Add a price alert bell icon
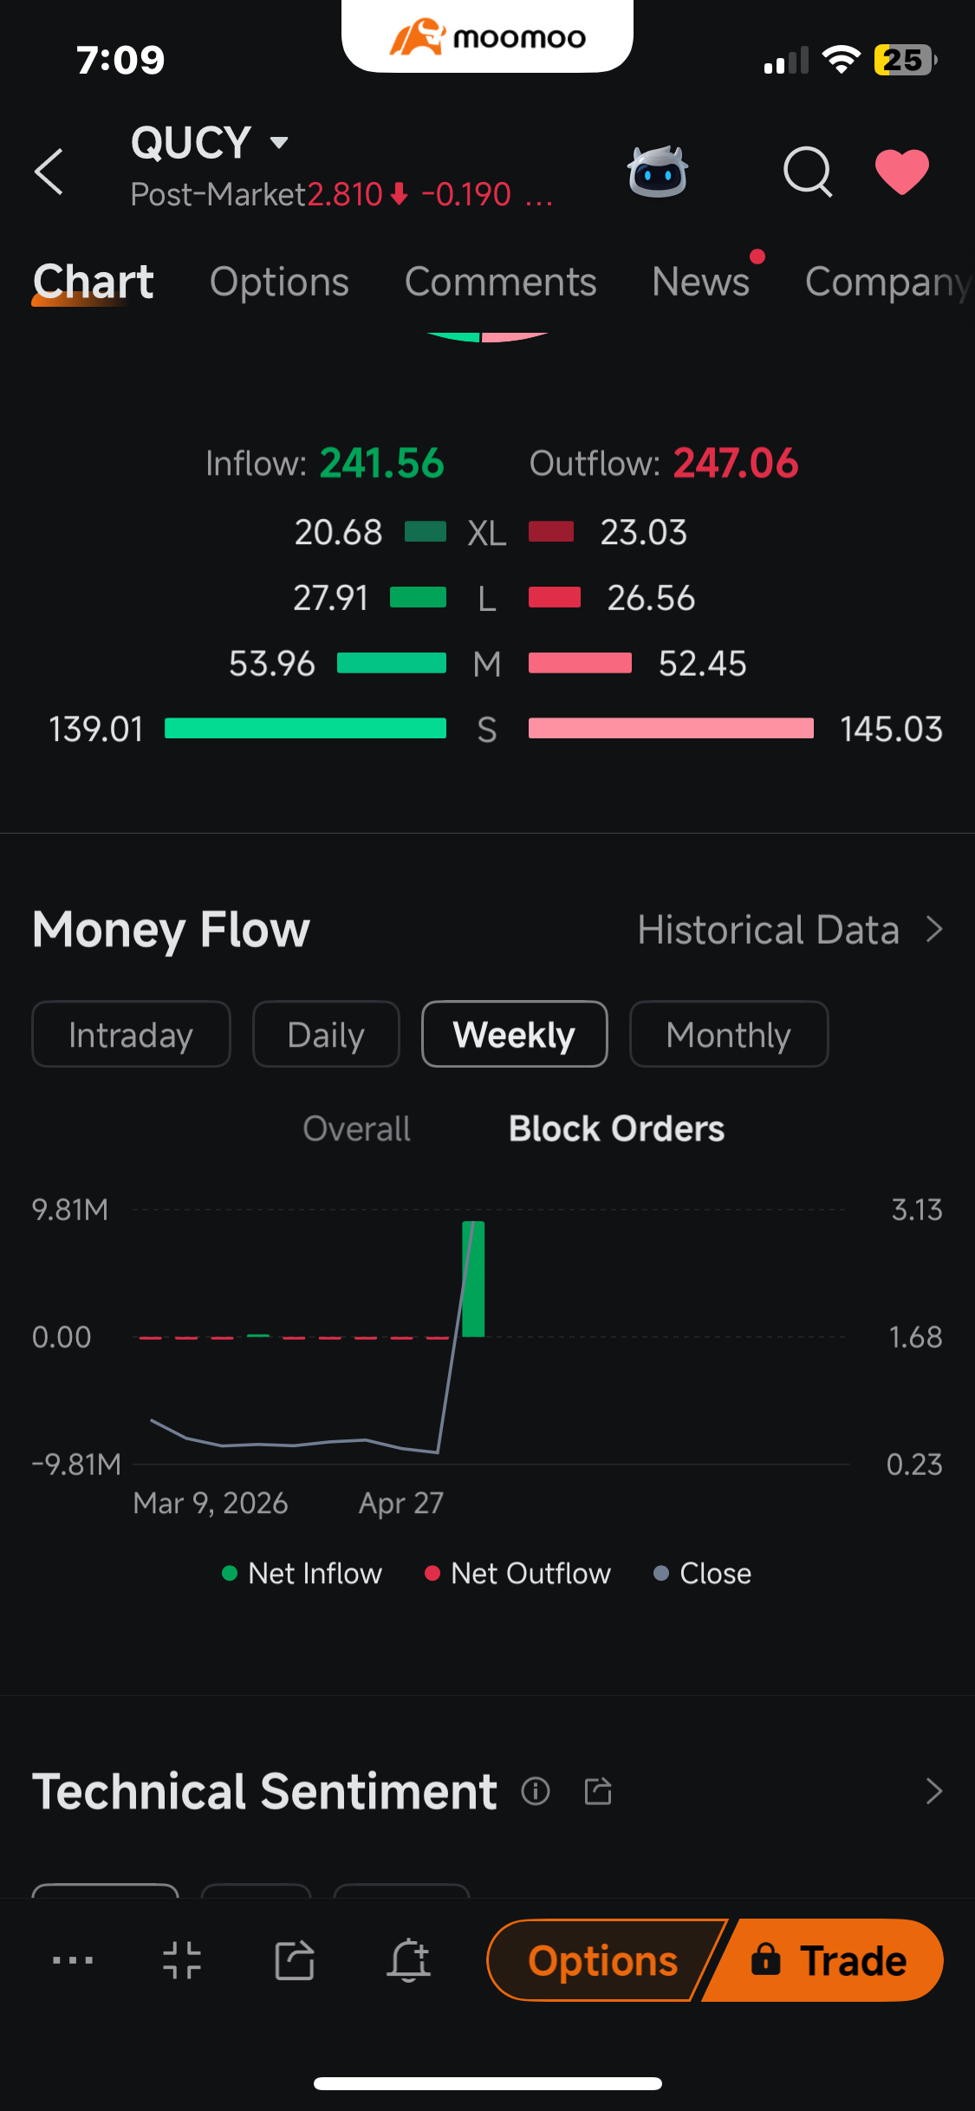Viewport: 975px width, 2111px height. (x=408, y=1960)
